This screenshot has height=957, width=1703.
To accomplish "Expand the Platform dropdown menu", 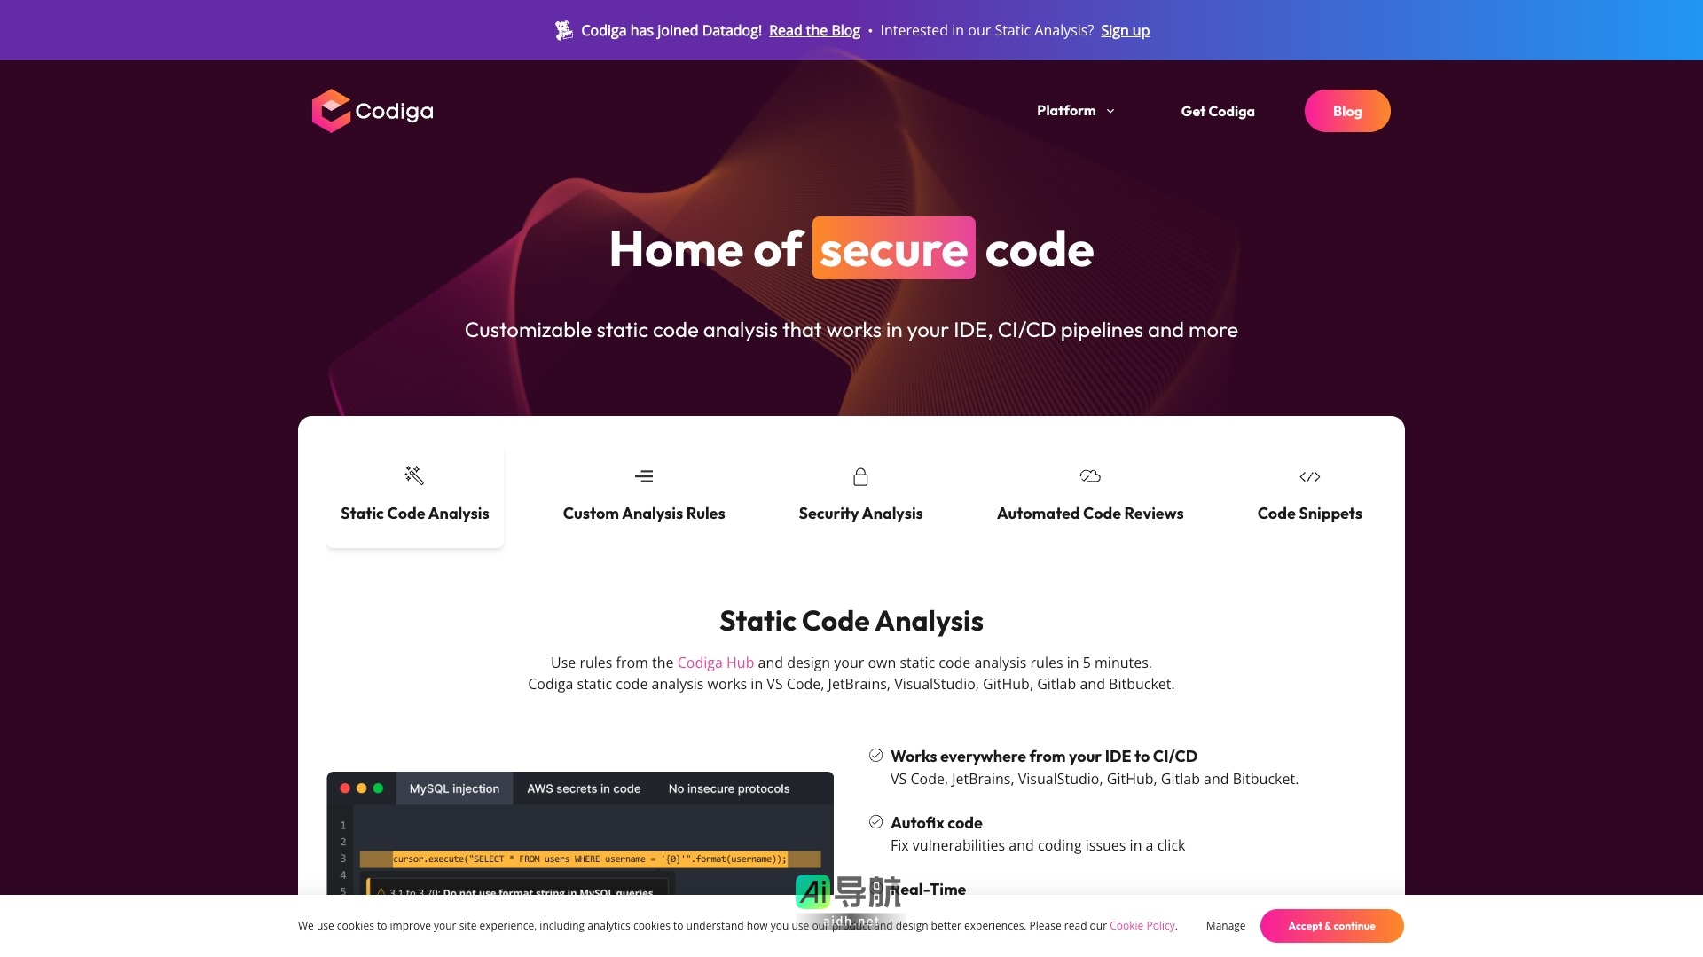I will [x=1066, y=111].
